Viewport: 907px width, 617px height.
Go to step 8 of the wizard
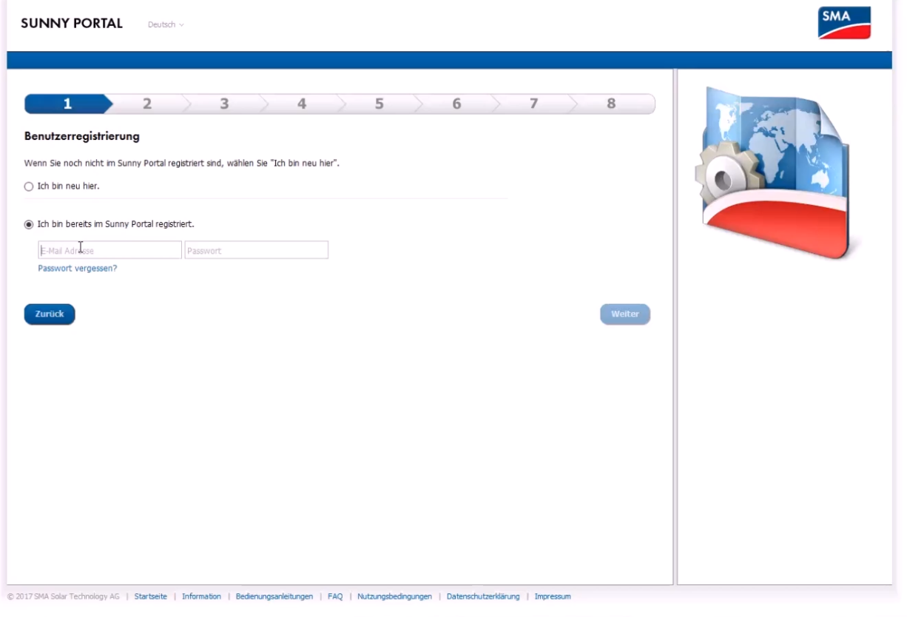pos(613,104)
